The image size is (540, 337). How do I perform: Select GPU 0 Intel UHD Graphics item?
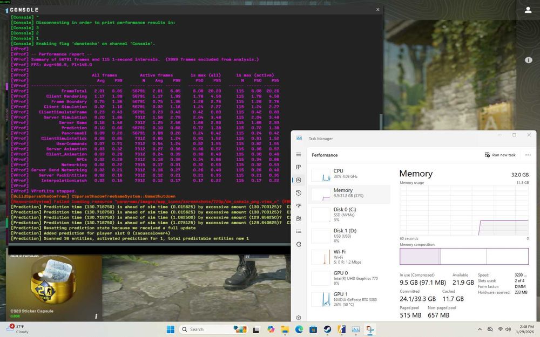(349, 278)
